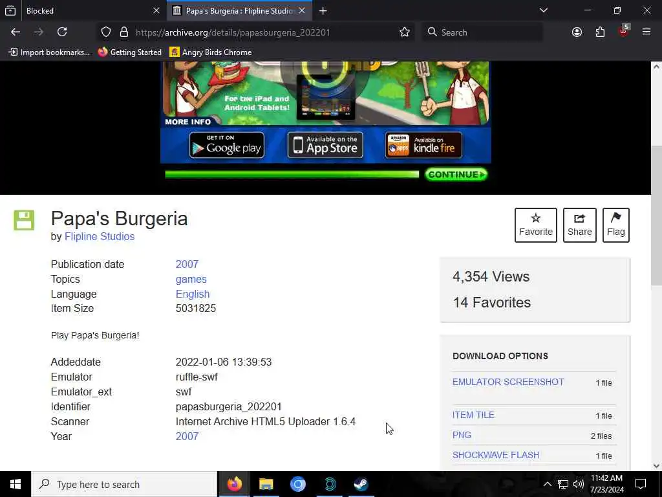This screenshot has width=662, height=497.
Task: Open Getting Started bookmark
Action: [x=130, y=52]
